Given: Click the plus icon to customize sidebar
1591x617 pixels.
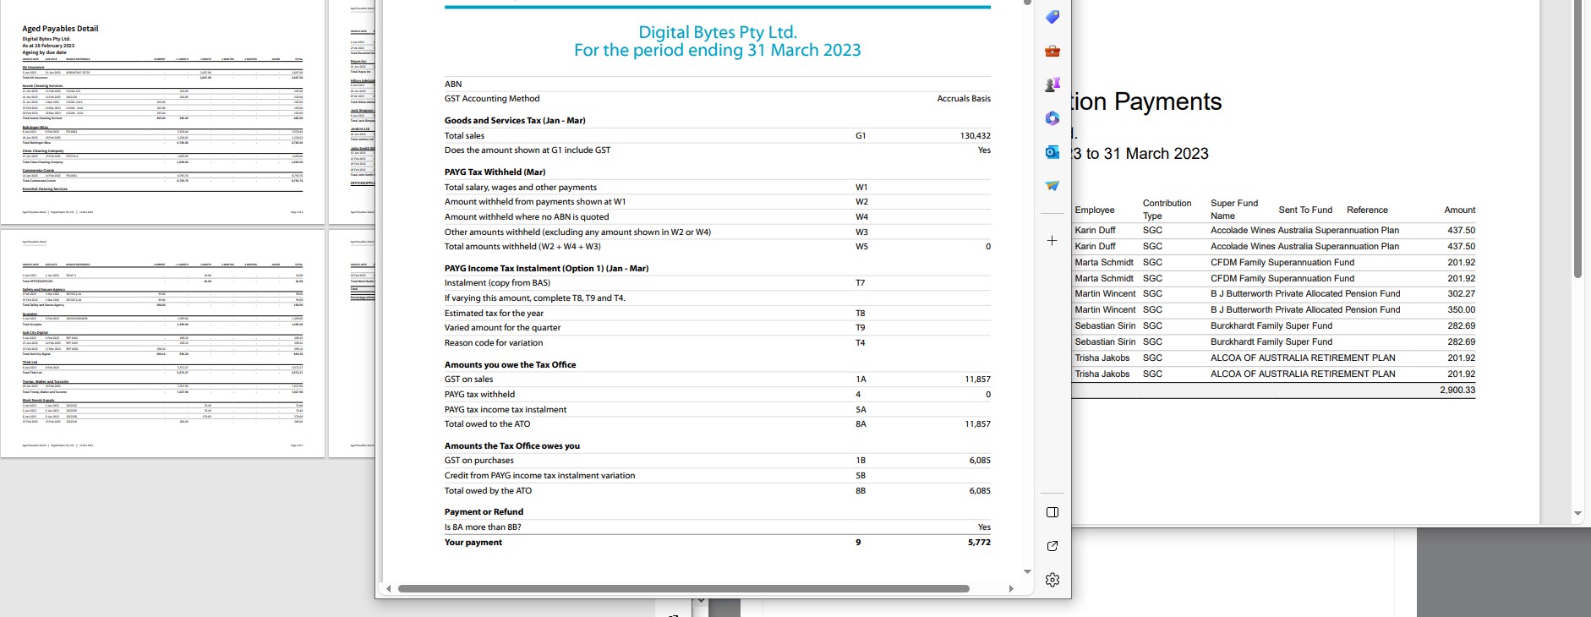Looking at the screenshot, I should pyautogui.click(x=1052, y=241).
